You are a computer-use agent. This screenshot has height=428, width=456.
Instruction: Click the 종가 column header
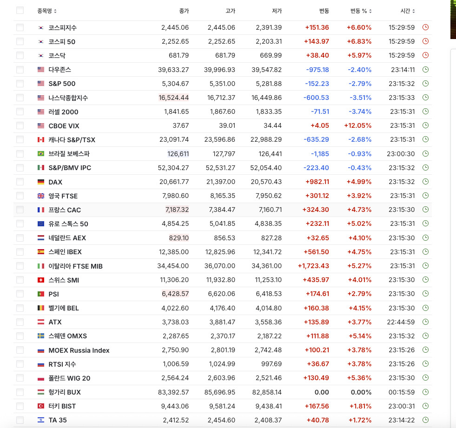click(184, 11)
